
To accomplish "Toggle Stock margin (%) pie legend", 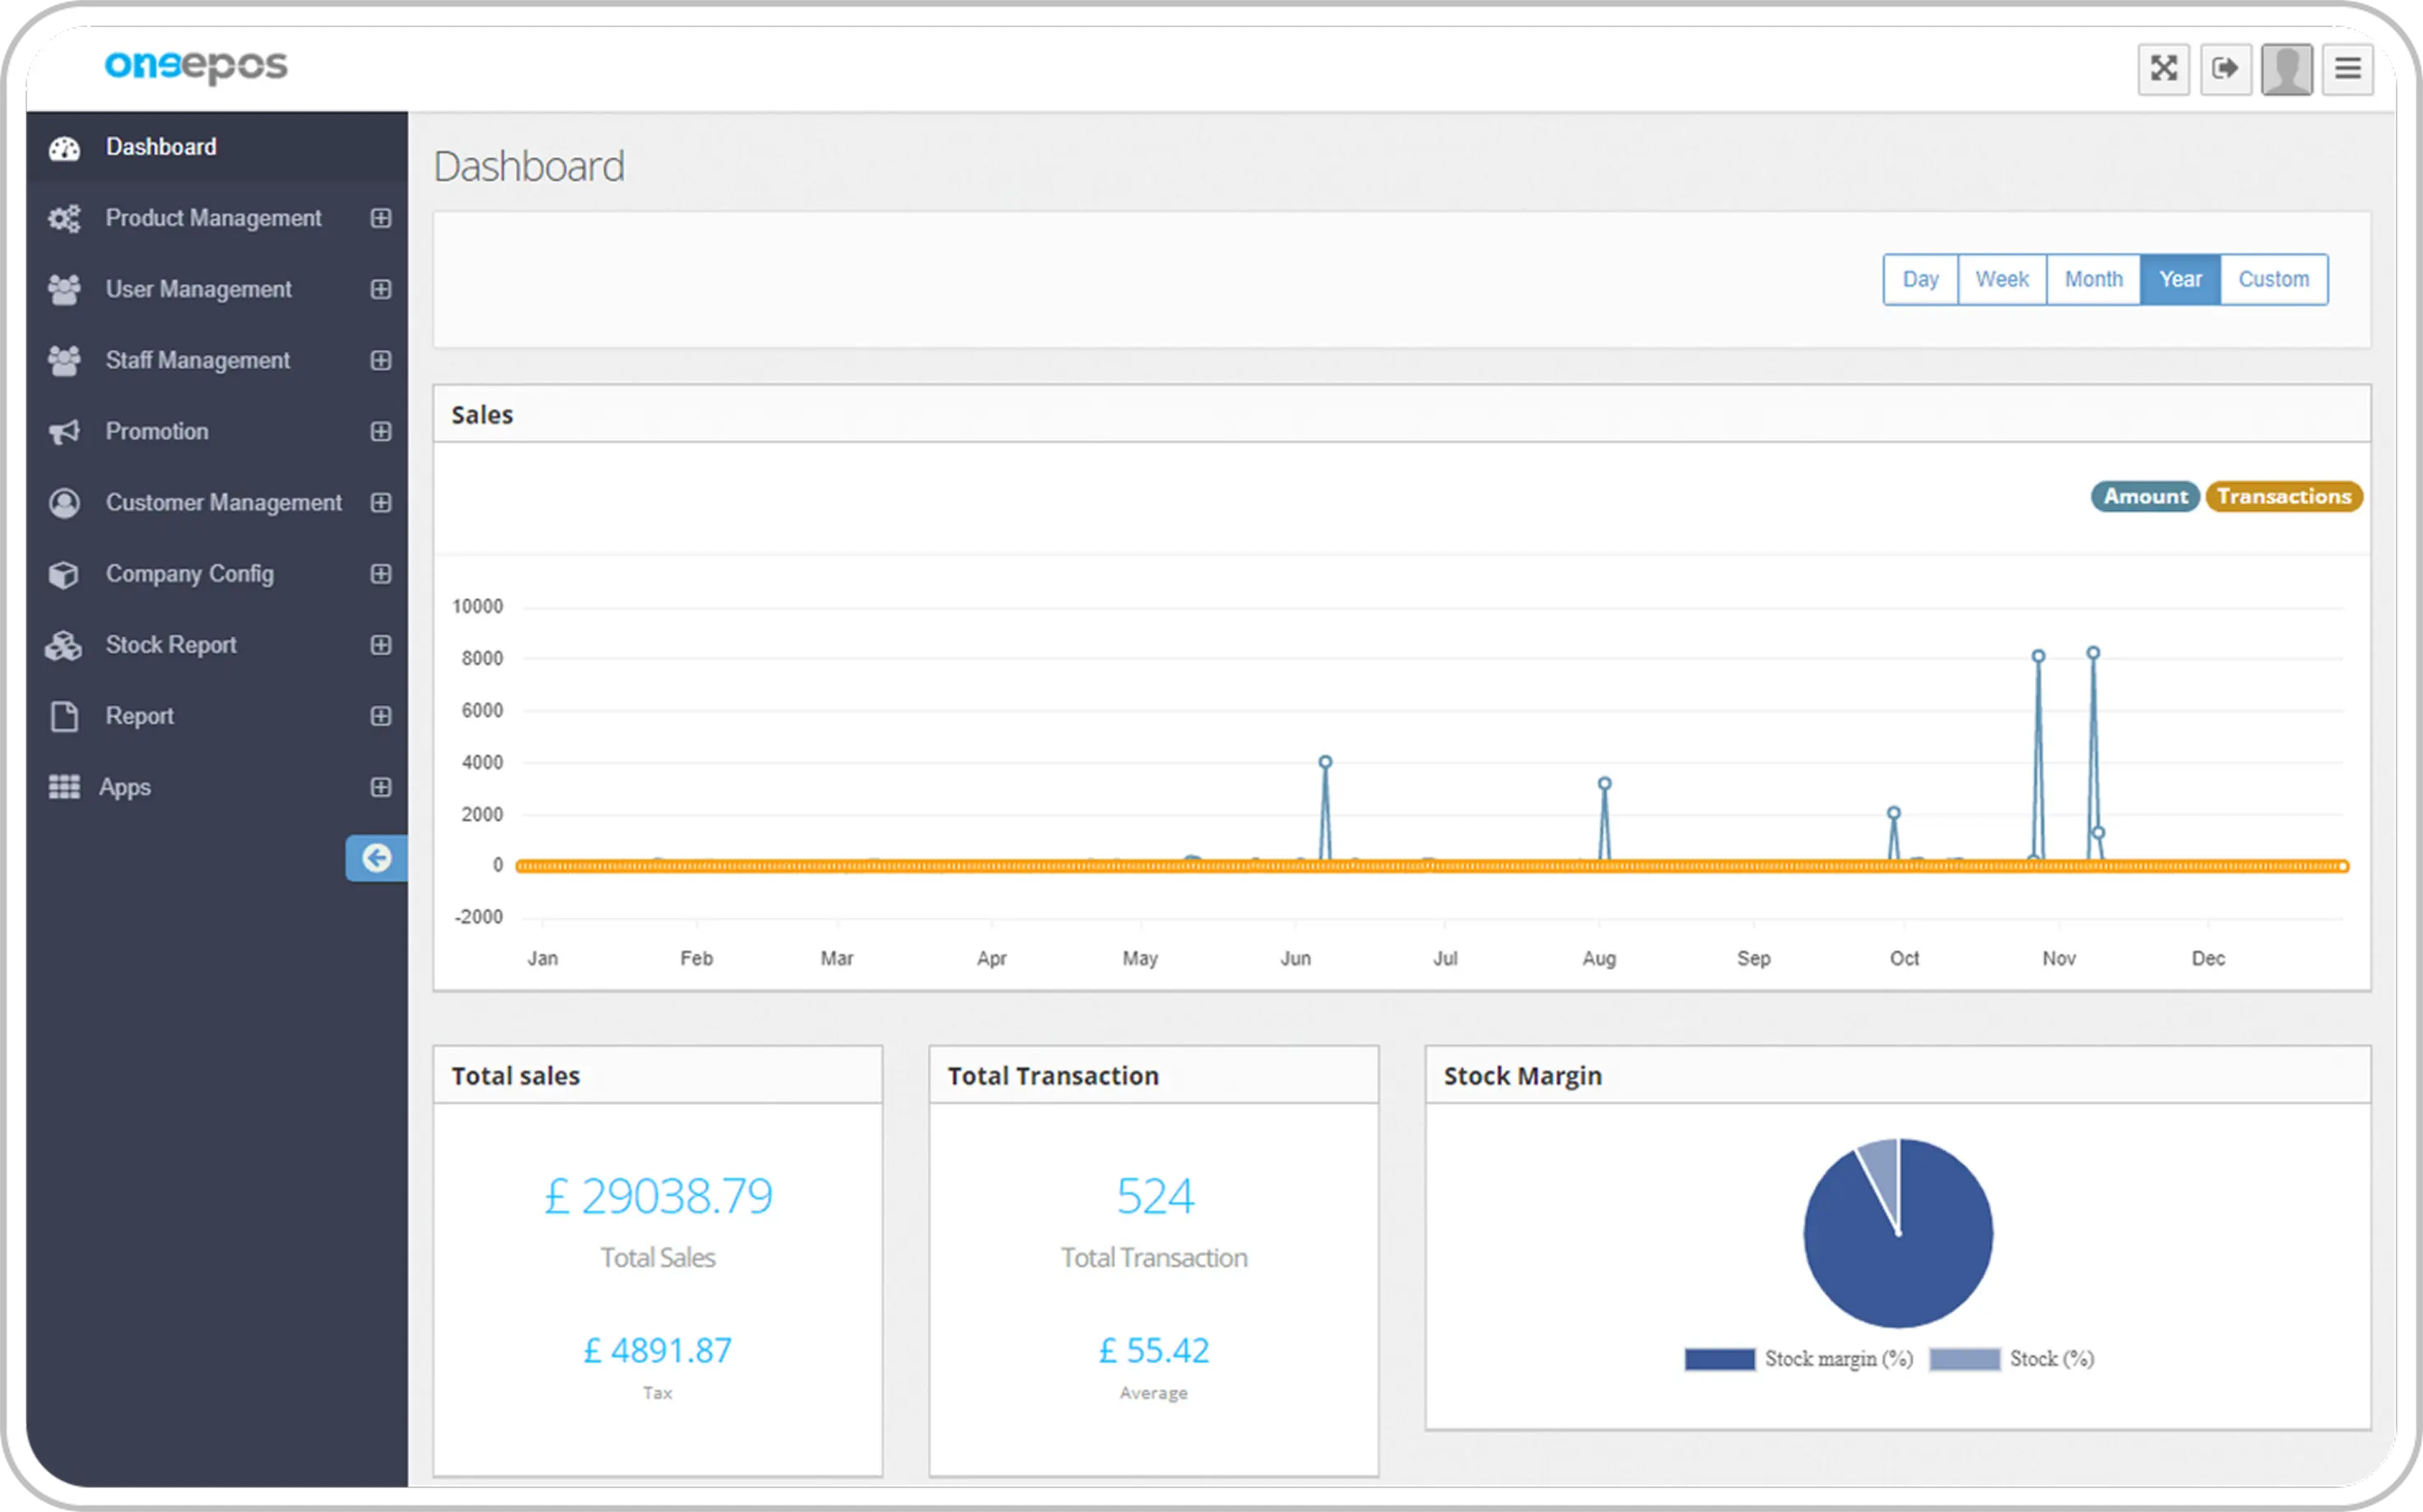I will 1718,1359.
